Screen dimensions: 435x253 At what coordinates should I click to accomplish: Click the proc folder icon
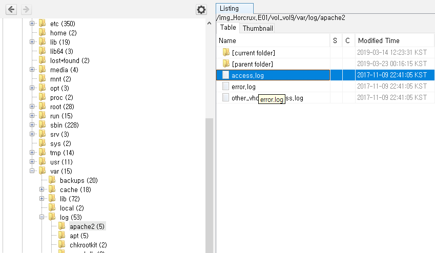point(43,97)
